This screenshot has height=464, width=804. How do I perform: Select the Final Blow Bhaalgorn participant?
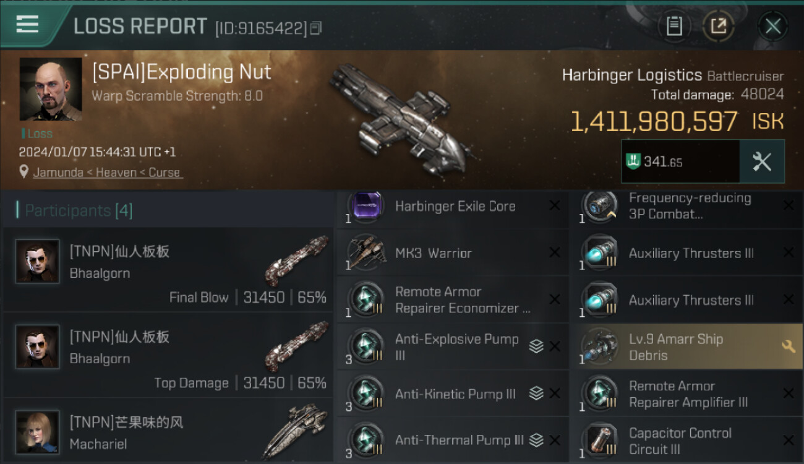point(168,269)
